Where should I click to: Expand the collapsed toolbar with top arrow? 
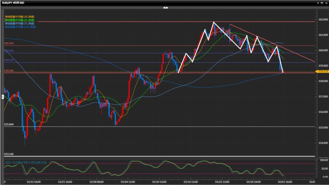(x=165, y=7)
